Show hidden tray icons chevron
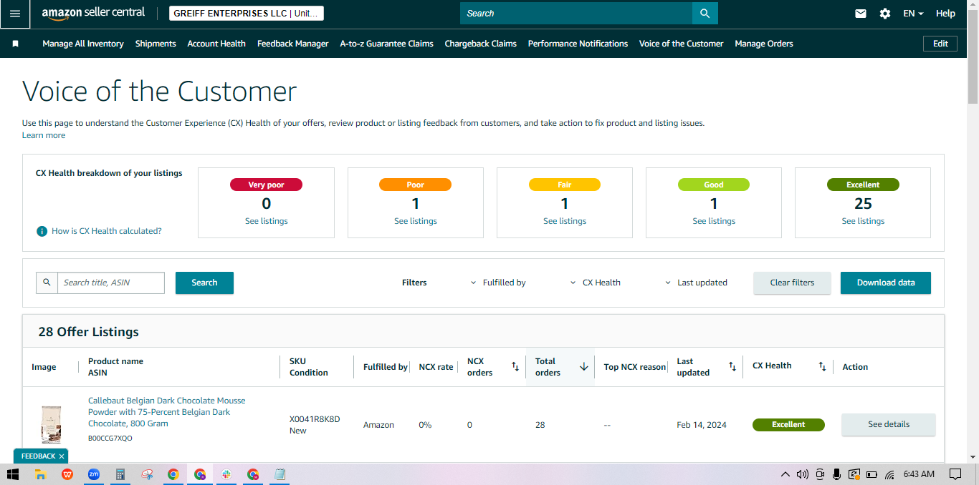Viewport: 979px width, 485px height. 785,474
